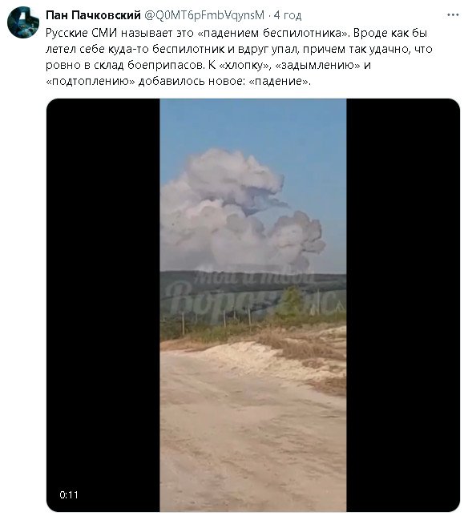This screenshot has width=464, height=516.
Task: Click the word «подтоплению» in the last line
Action: [x=91, y=81]
